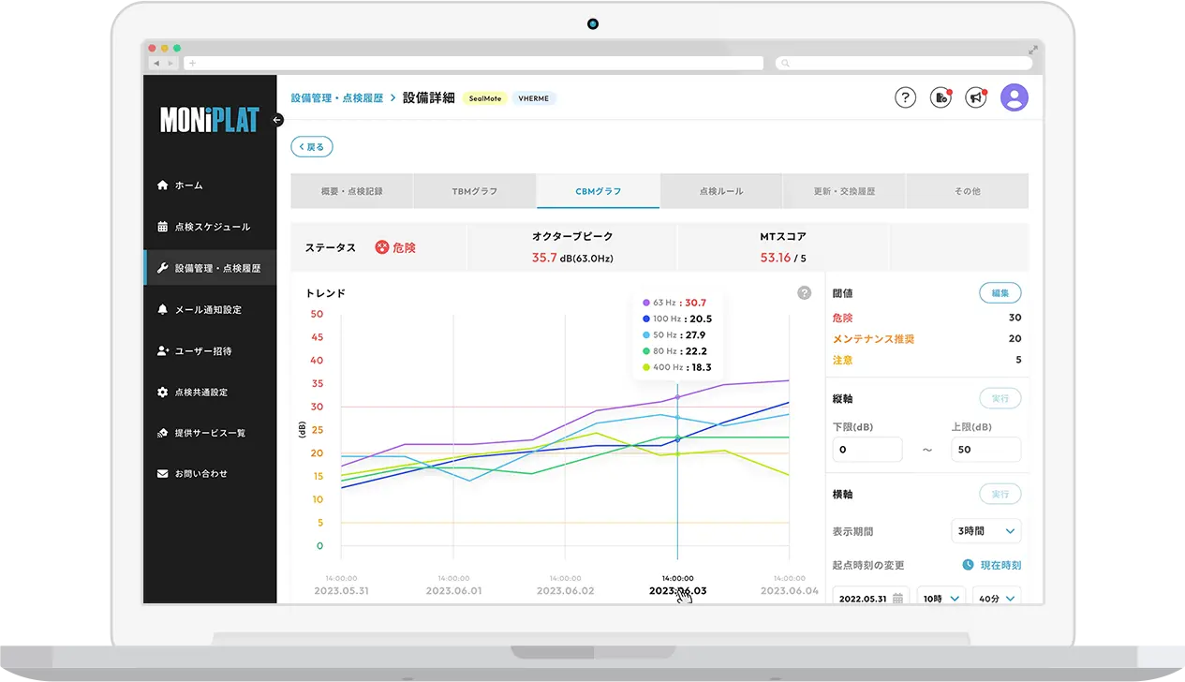Click the help question mark icon

905,96
